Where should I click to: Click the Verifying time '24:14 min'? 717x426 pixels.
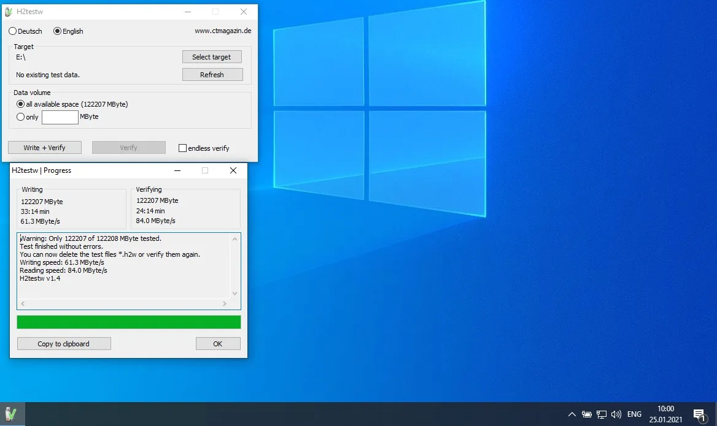coord(150,211)
